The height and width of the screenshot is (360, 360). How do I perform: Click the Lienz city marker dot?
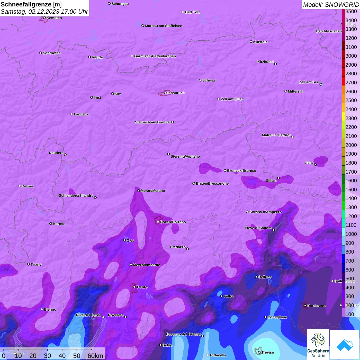coord(316,165)
